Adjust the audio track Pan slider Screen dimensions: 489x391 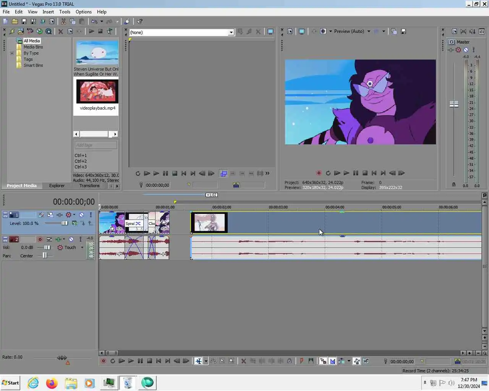(44, 256)
